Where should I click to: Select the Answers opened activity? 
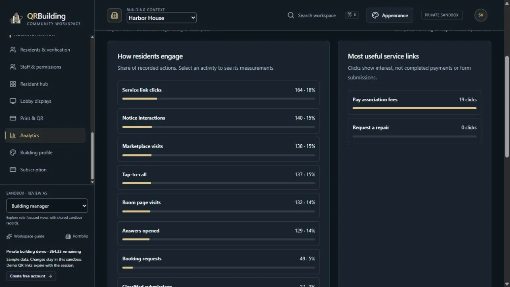[x=219, y=233]
